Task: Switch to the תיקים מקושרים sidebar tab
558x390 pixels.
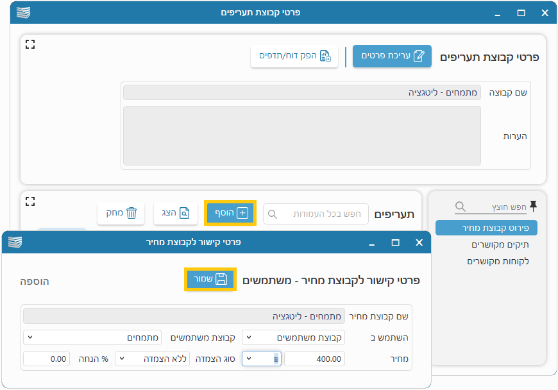Action: pos(500,244)
